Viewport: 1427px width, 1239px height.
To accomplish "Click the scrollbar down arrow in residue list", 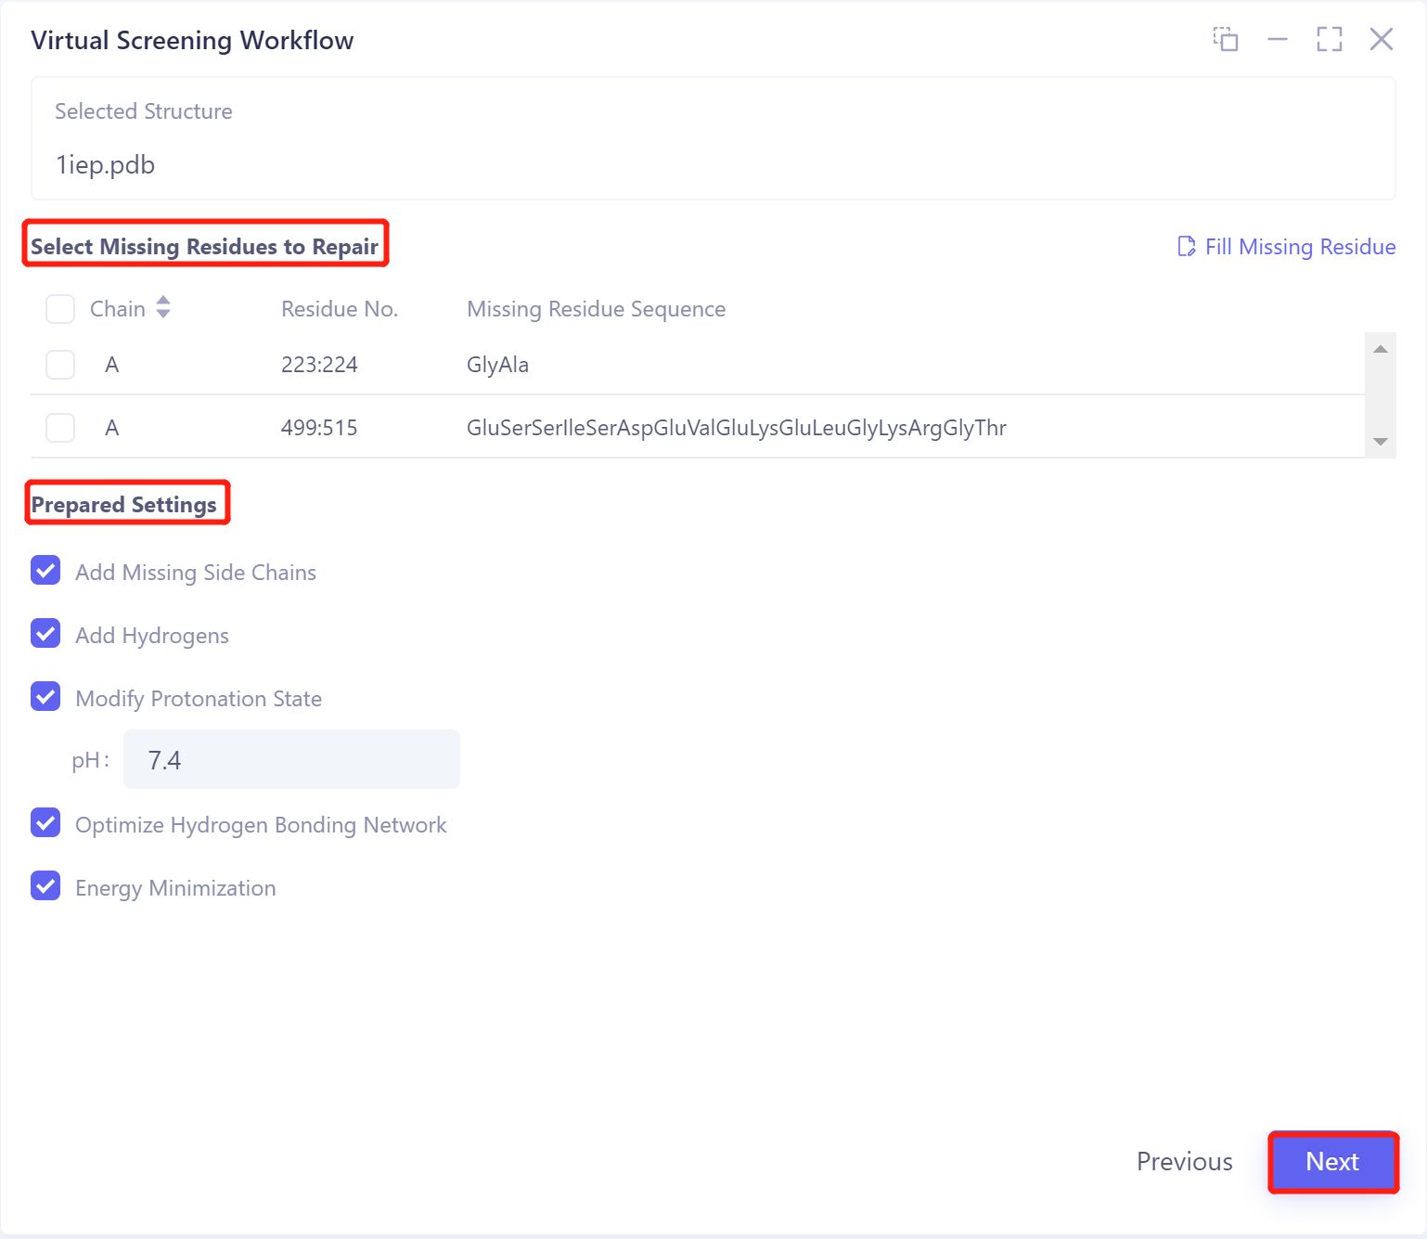I will coord(1381,443).
